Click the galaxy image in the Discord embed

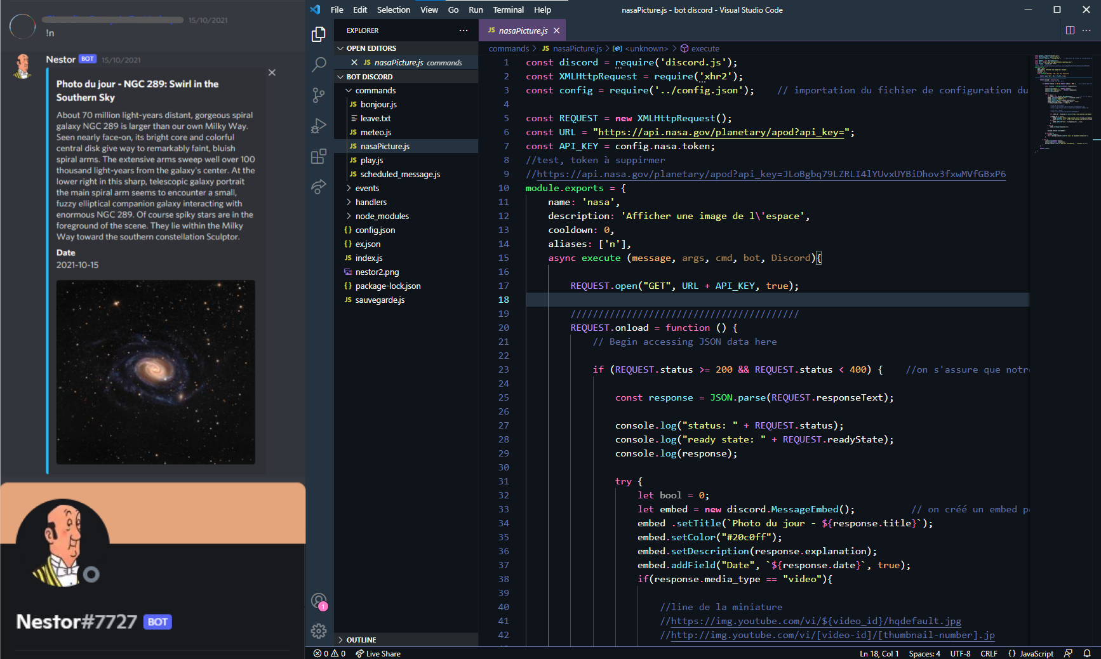pyautogui.click(x=156, y=372)
